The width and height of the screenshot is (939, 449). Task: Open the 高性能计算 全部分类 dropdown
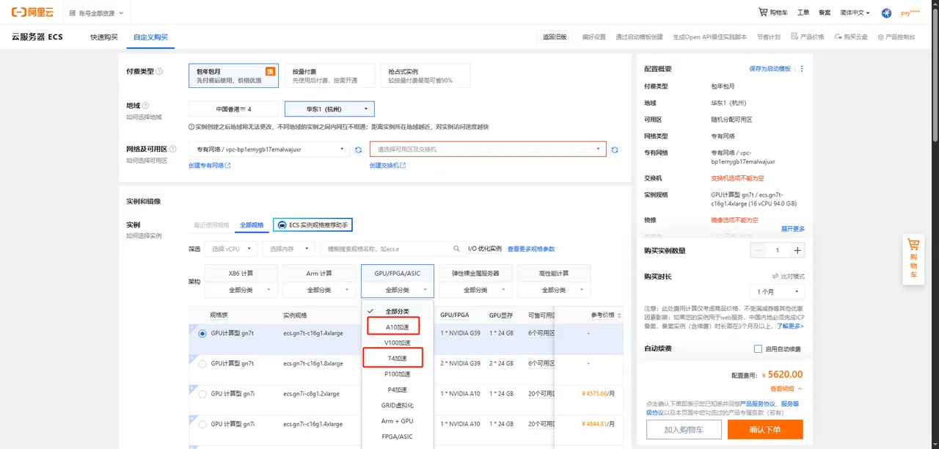pos(554,290)
